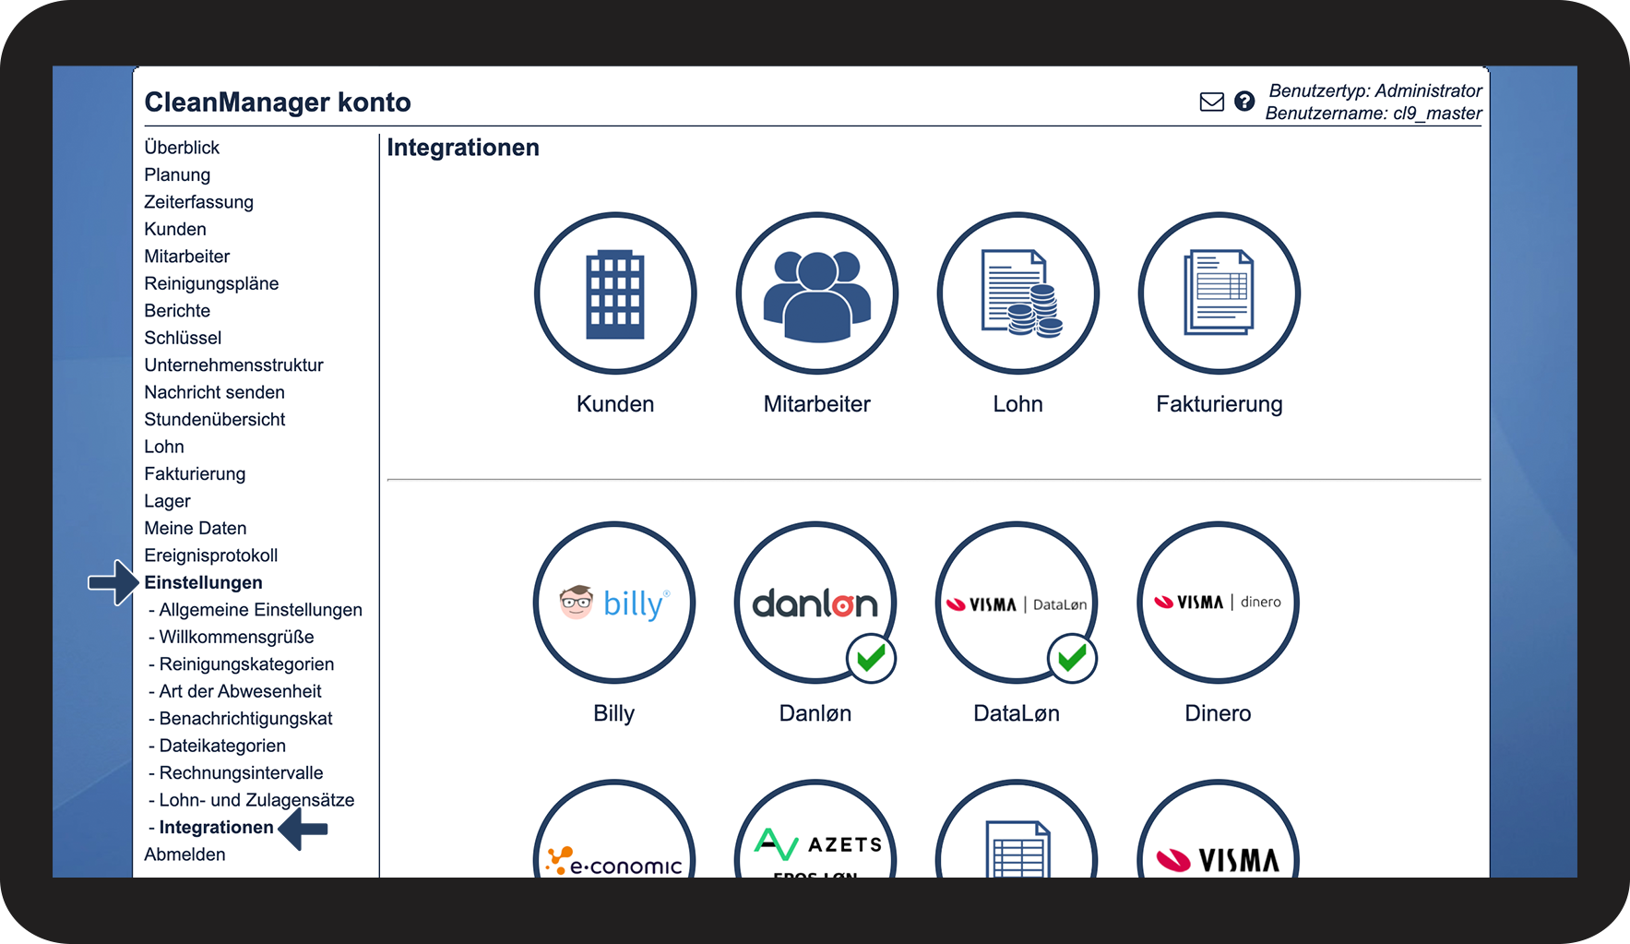Click the DataLøn caption text
1630x944 pixels.
point(1017,713)
